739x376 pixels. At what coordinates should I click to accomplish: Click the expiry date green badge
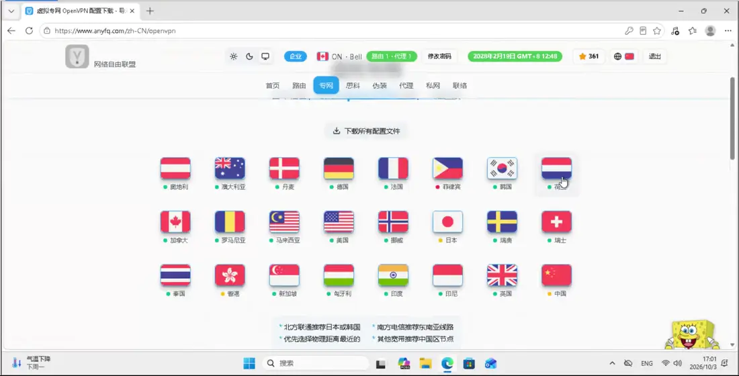[515, 56]
